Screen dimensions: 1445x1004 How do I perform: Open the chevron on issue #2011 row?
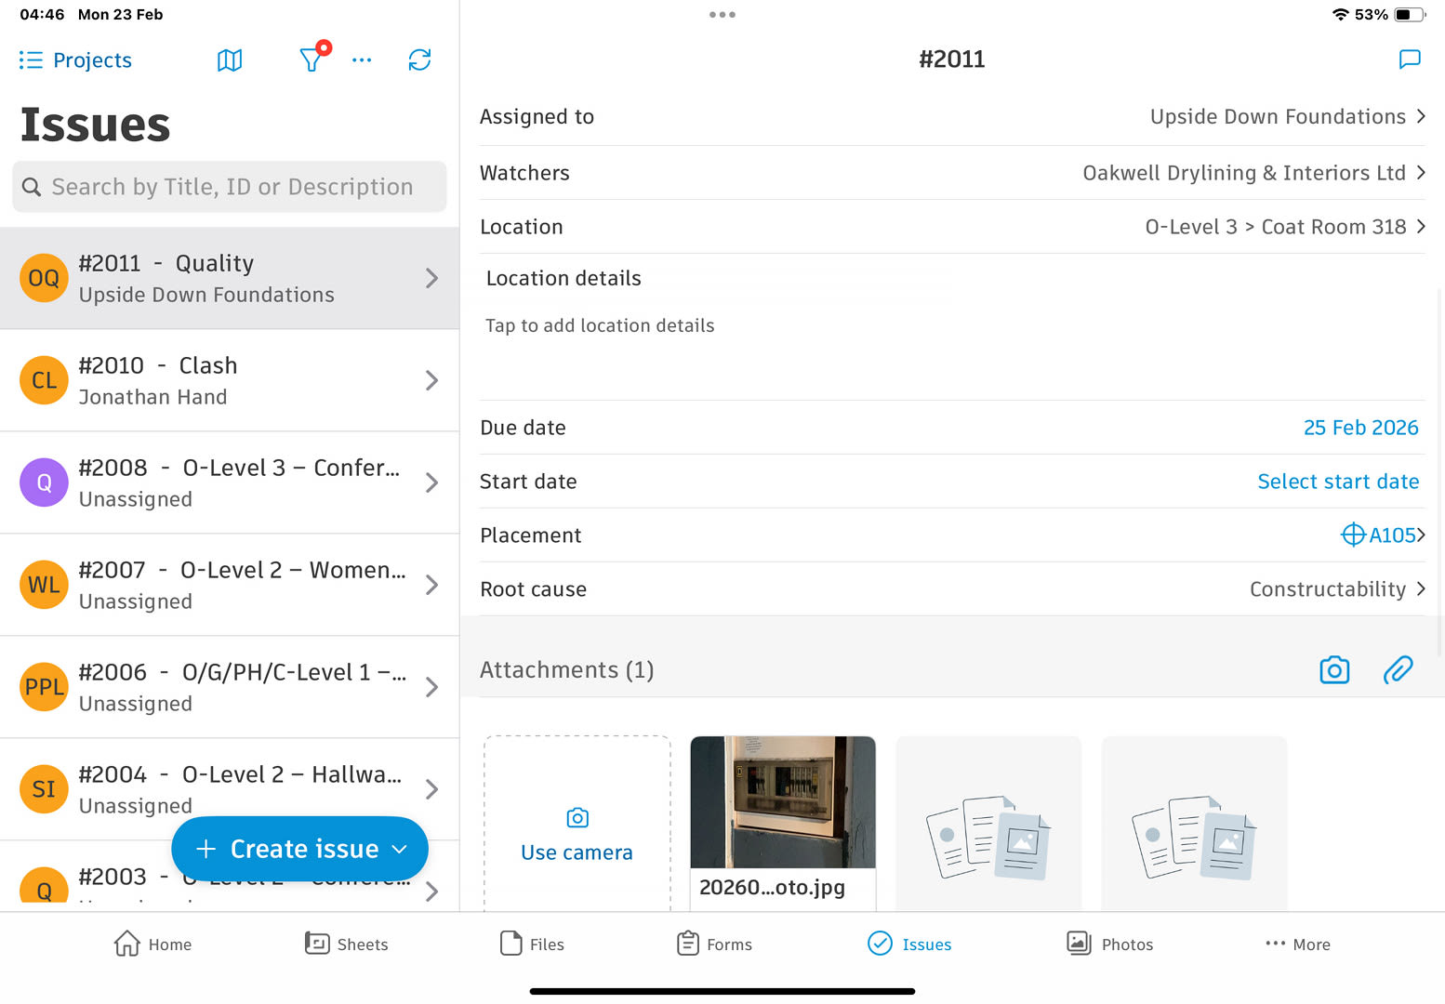pos(431,278)
